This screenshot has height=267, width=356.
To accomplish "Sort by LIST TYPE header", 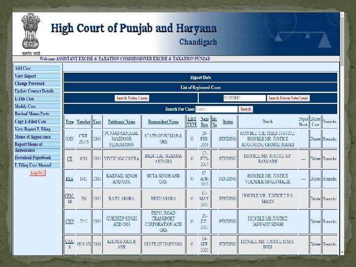I will coord(192,122).
